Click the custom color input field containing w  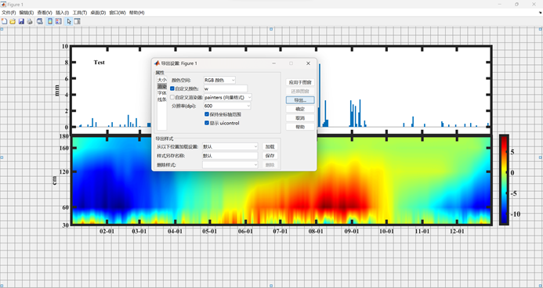(226, 89)
